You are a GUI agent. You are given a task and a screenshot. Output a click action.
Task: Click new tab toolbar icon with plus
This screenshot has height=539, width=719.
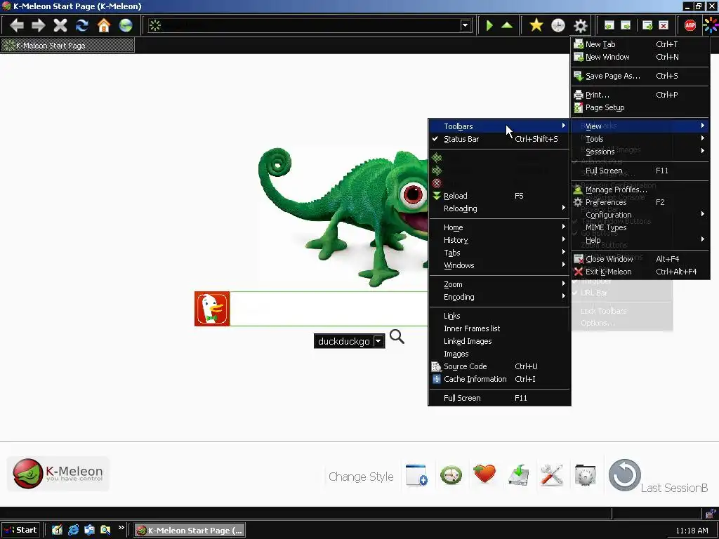(x=647, y=25)
